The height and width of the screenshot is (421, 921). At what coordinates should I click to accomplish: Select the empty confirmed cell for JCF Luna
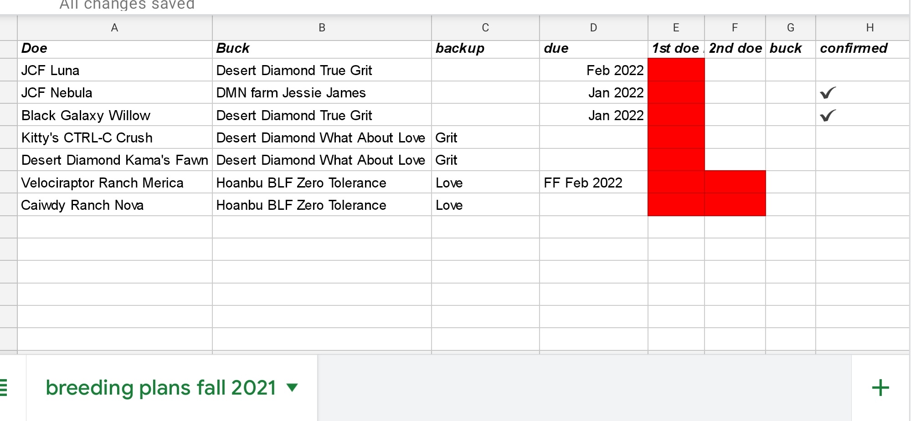click(x=862, y=70)
